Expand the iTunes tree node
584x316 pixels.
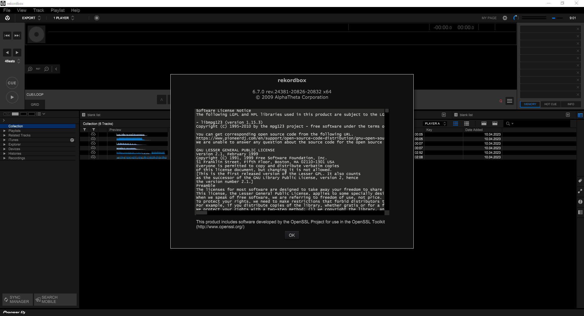coord(4,140)
